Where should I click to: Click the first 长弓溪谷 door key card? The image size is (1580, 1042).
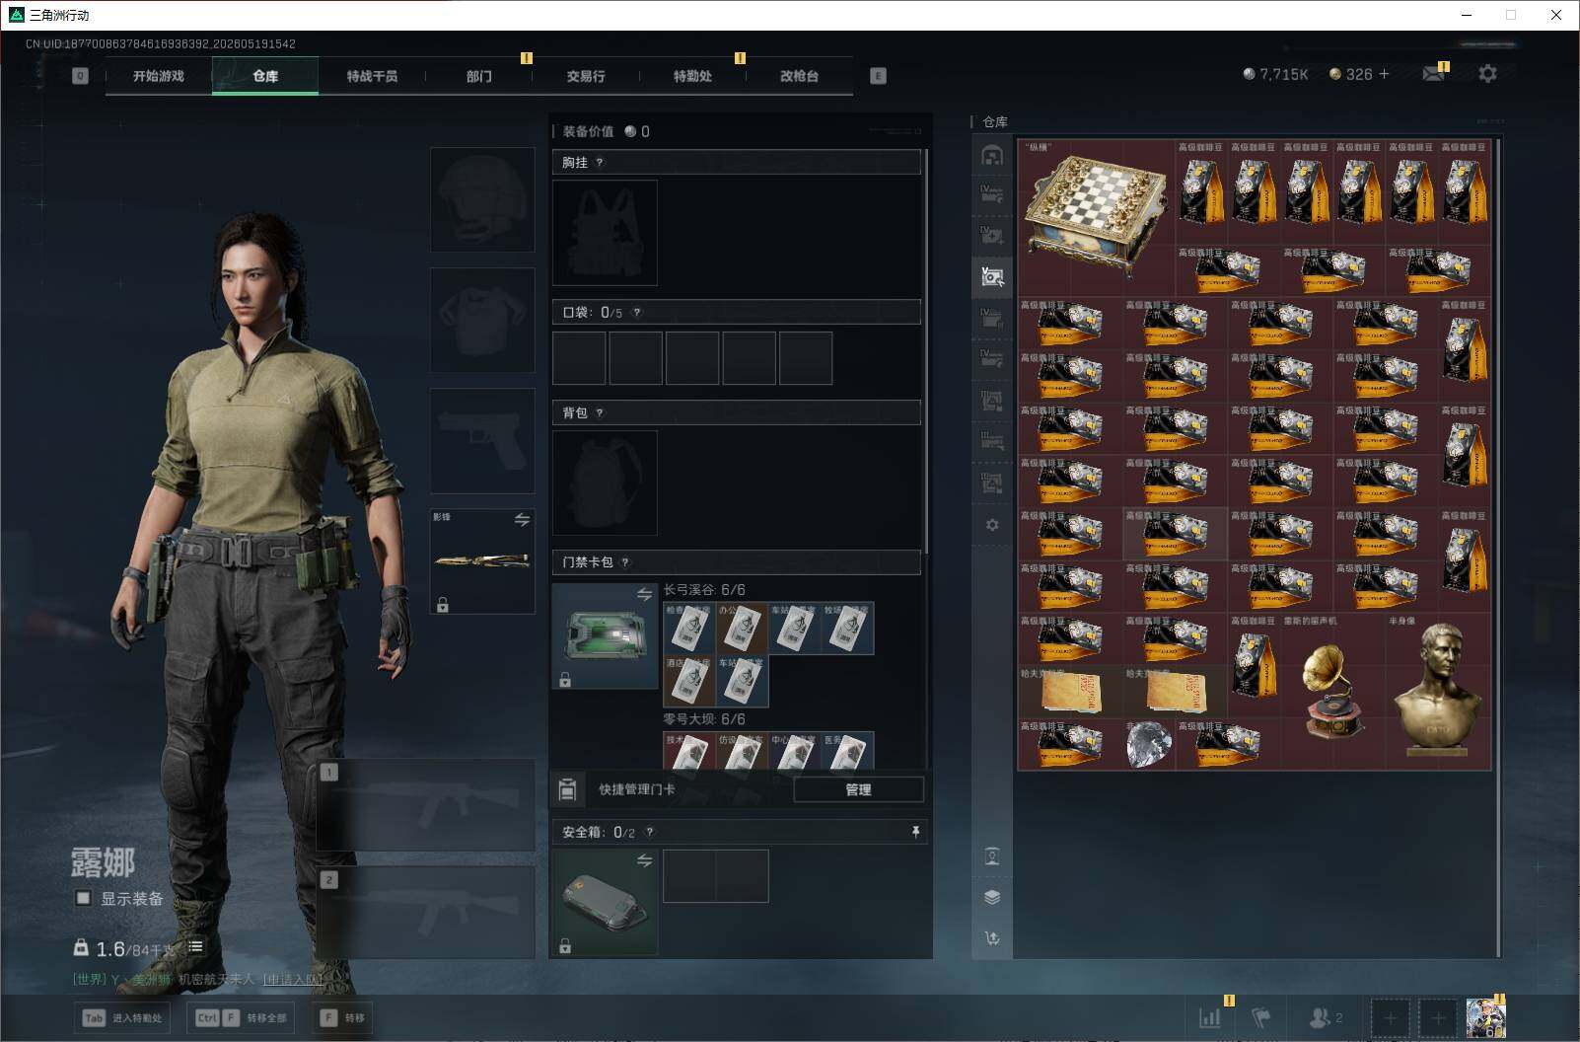coord(689,629)
